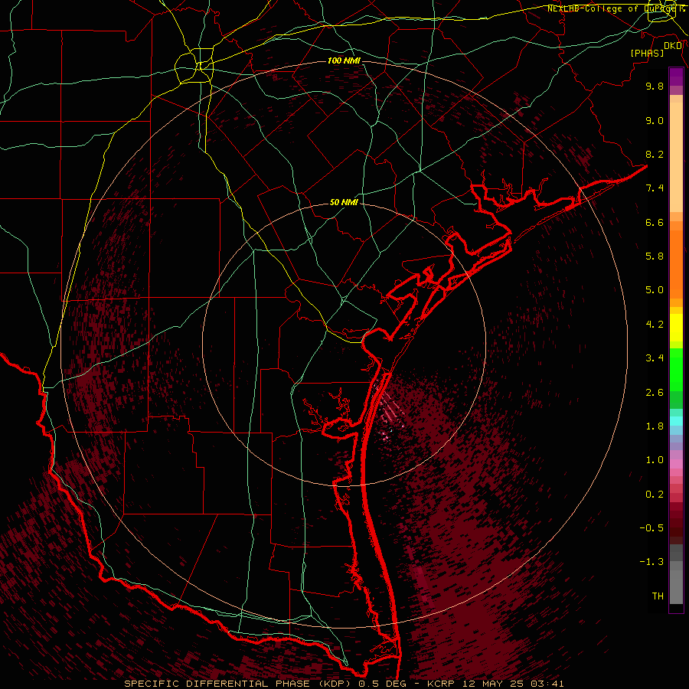
Task: Click the "03:41" timestamp
Action: [x=547, y=684]
